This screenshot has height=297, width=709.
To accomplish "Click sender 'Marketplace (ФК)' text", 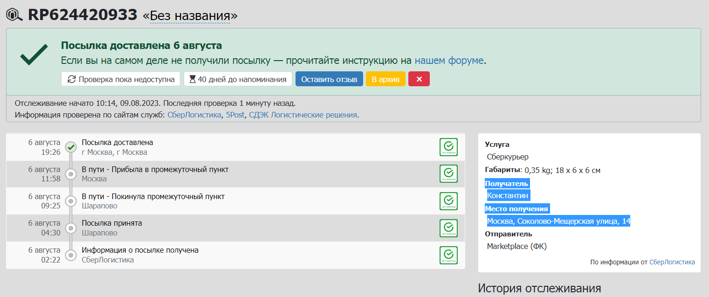I will point(517,246).
